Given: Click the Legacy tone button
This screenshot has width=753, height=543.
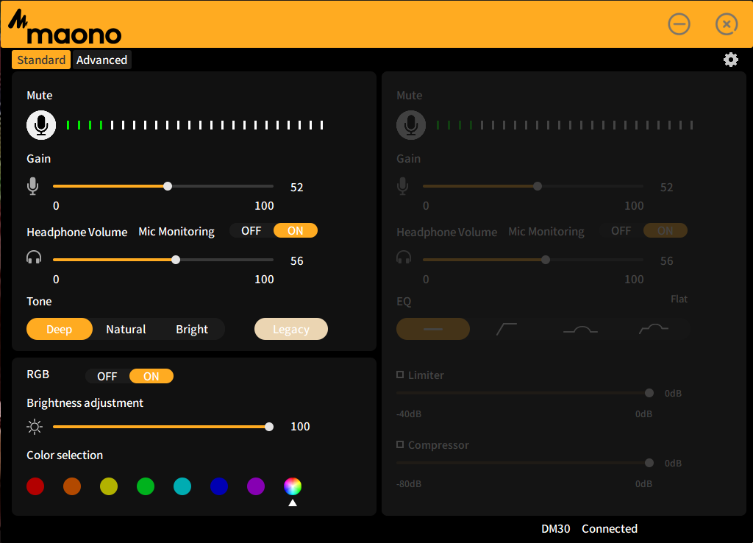Looking at the screenshot, I should pos(291,329).
